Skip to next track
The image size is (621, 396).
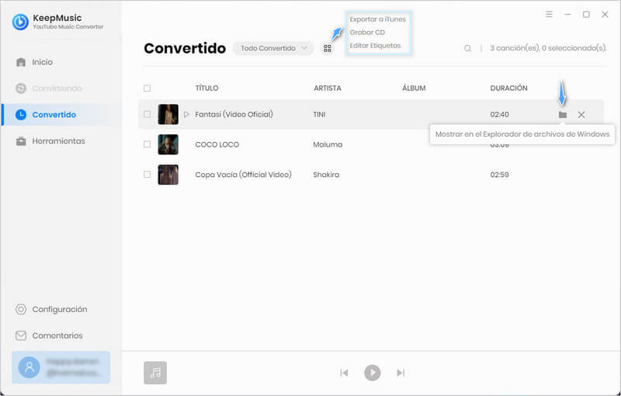click(x=401, y=373)
